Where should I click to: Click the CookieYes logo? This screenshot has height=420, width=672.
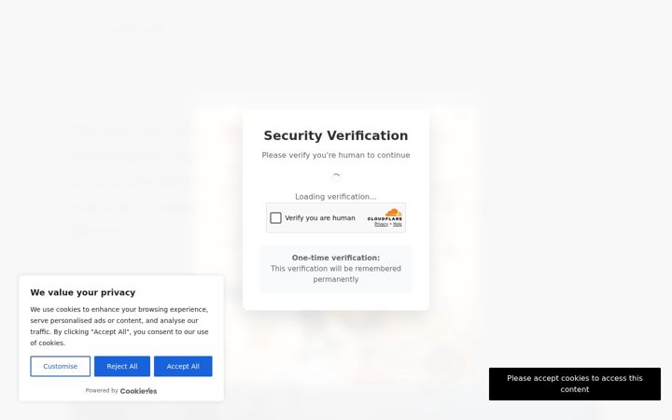[x=138, y=391]
